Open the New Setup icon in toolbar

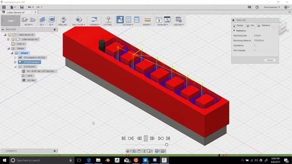(25, 20)
